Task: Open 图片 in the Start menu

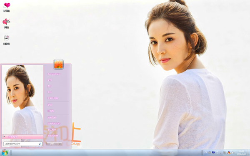Action: [x=50, y=86]
